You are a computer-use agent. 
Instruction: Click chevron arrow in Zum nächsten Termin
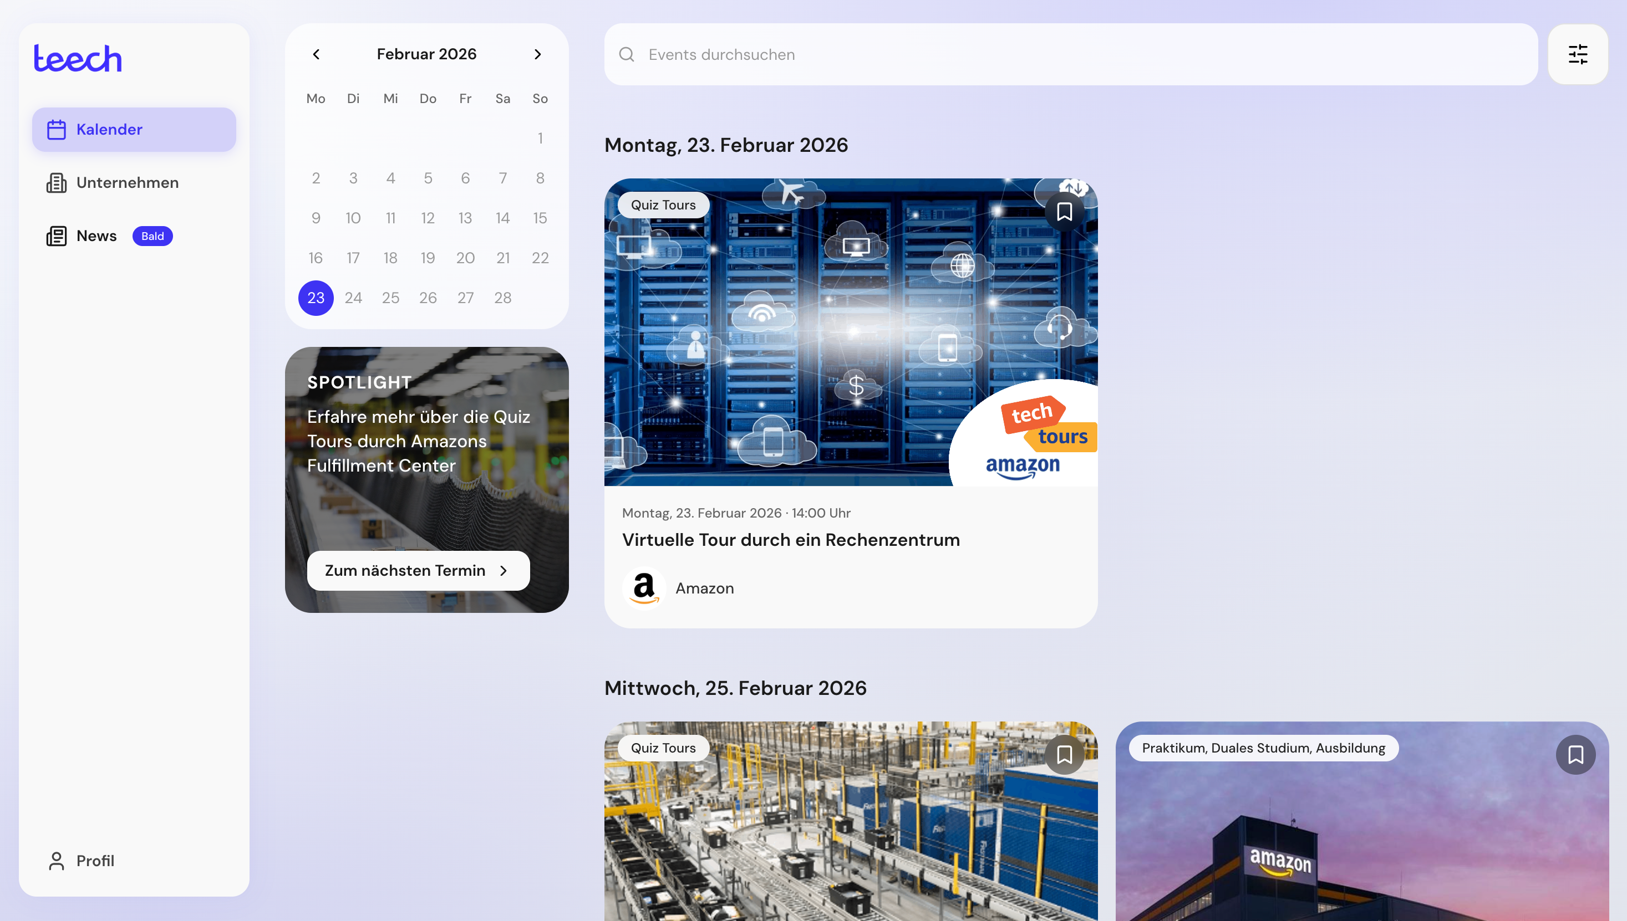[x=504, y=571]
